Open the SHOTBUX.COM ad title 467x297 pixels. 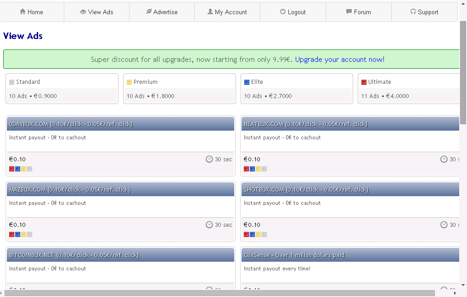(306, 189)
